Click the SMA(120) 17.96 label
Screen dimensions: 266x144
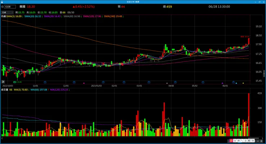(93, 17)
